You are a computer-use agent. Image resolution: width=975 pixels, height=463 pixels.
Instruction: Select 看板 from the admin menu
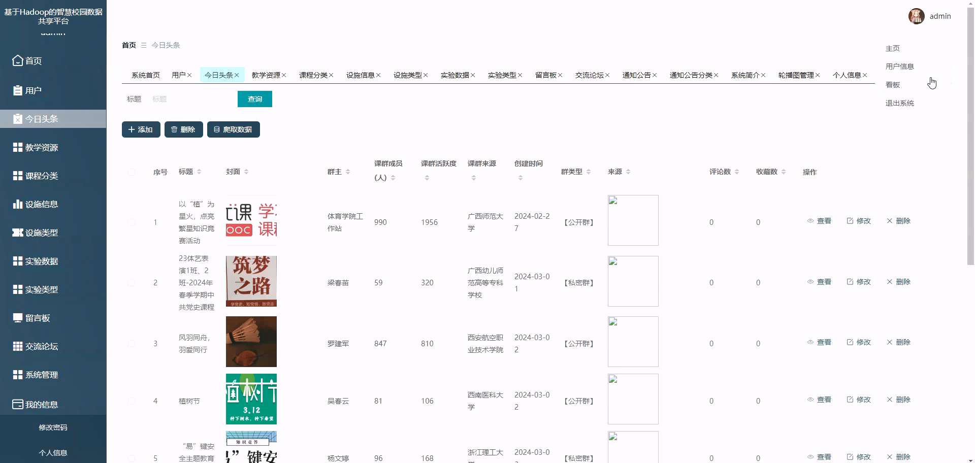coord(892,85)
